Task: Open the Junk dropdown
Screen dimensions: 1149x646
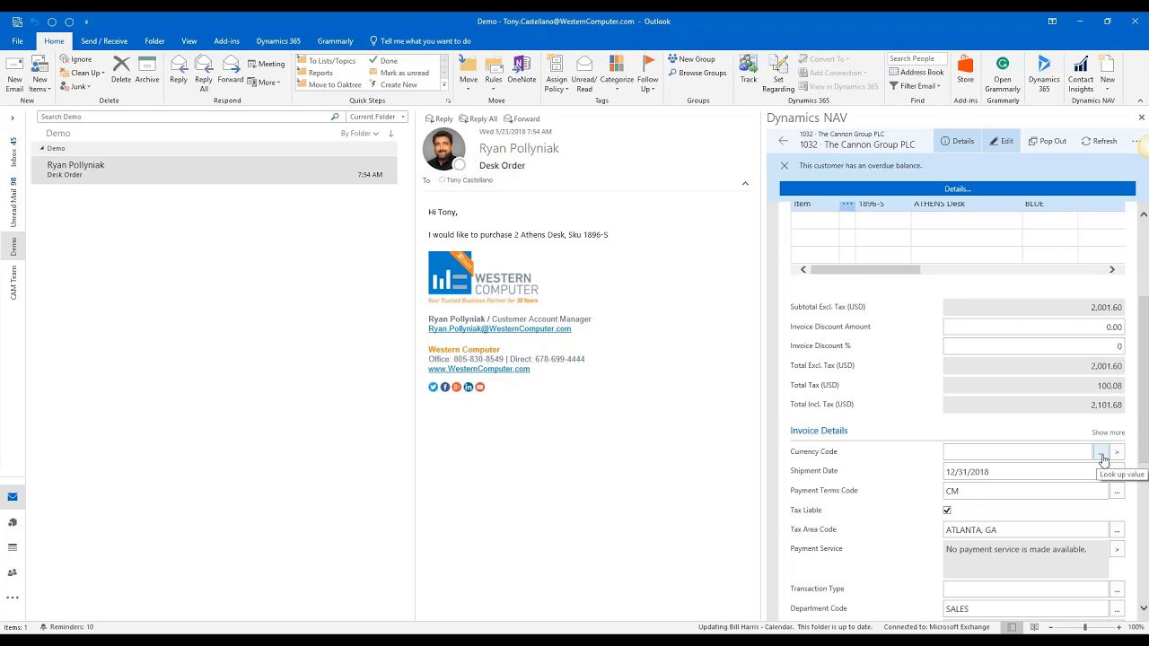Action: pos(75,87)
